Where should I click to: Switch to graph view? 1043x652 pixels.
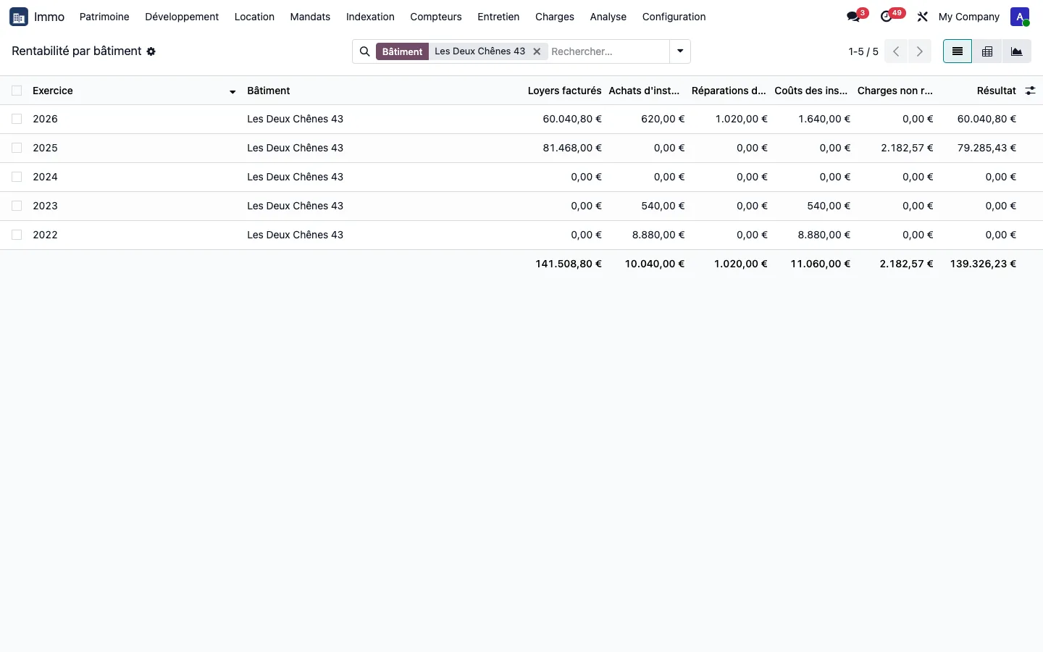point(1017,51)
